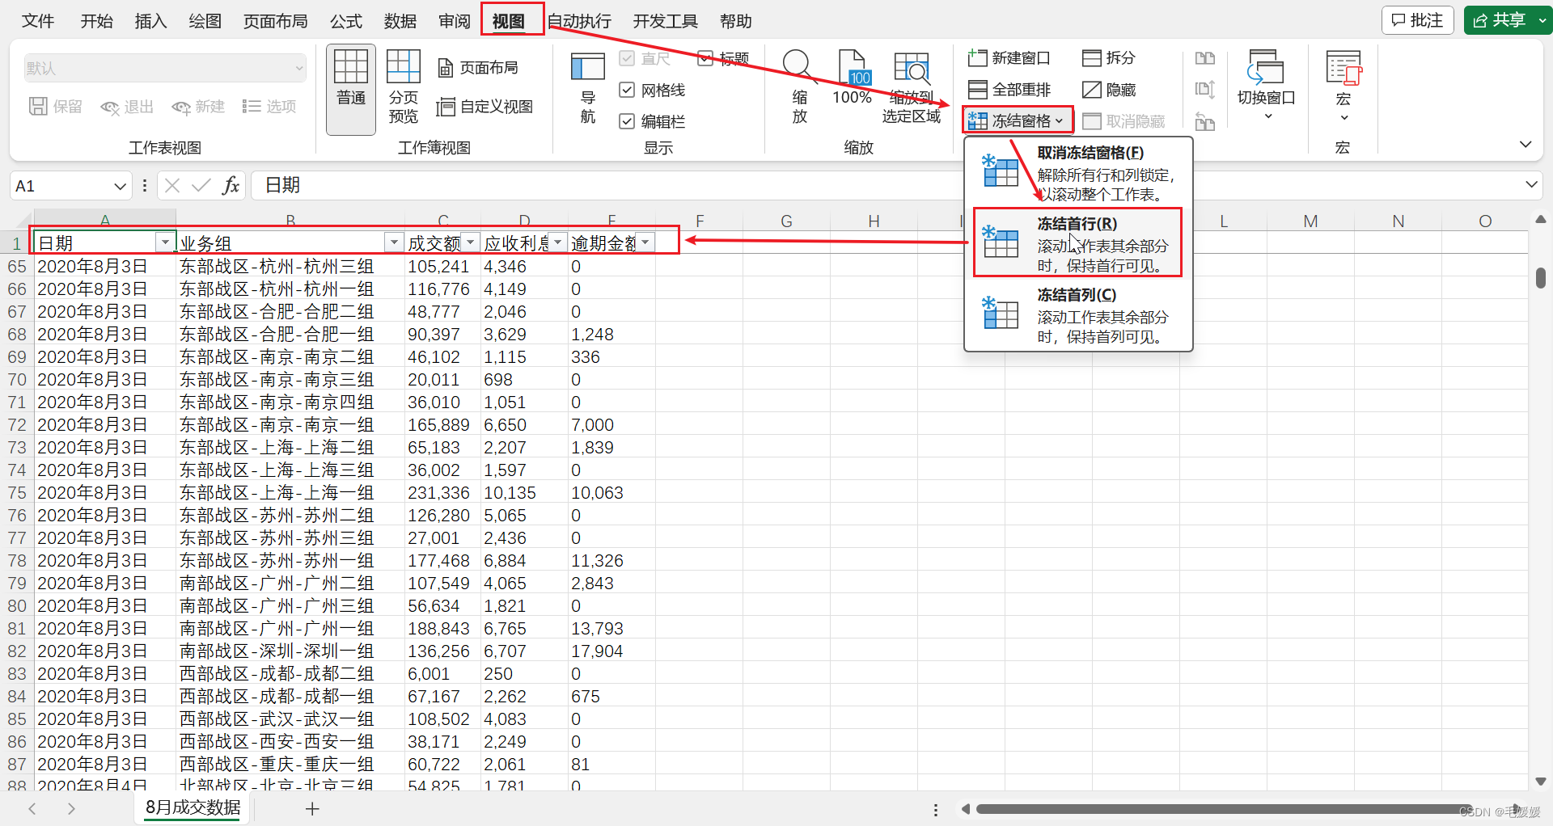Choose 取消冻结窗格 menu item
The height and width of the screenshot is (826, 1553).
(x=1078, y=173)
